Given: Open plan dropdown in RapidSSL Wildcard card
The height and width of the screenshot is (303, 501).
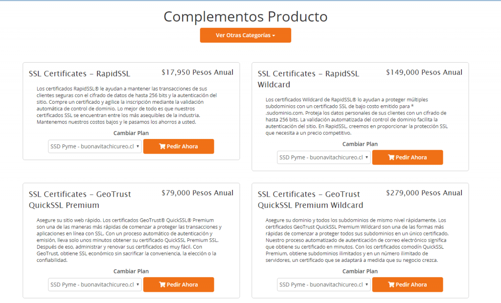Looking at the screenshot, I should tap(324, 158).
